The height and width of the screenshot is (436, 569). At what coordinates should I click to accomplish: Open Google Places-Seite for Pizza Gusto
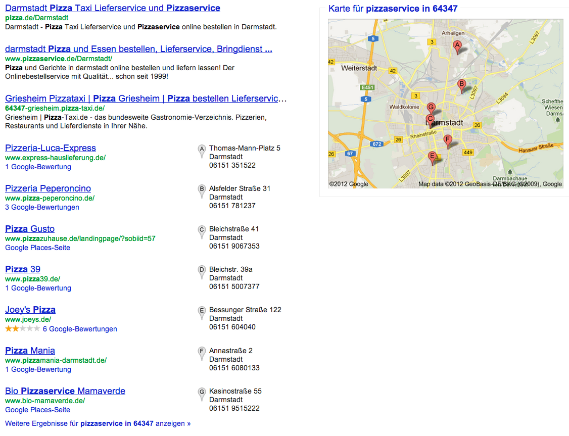pos(37,248)
